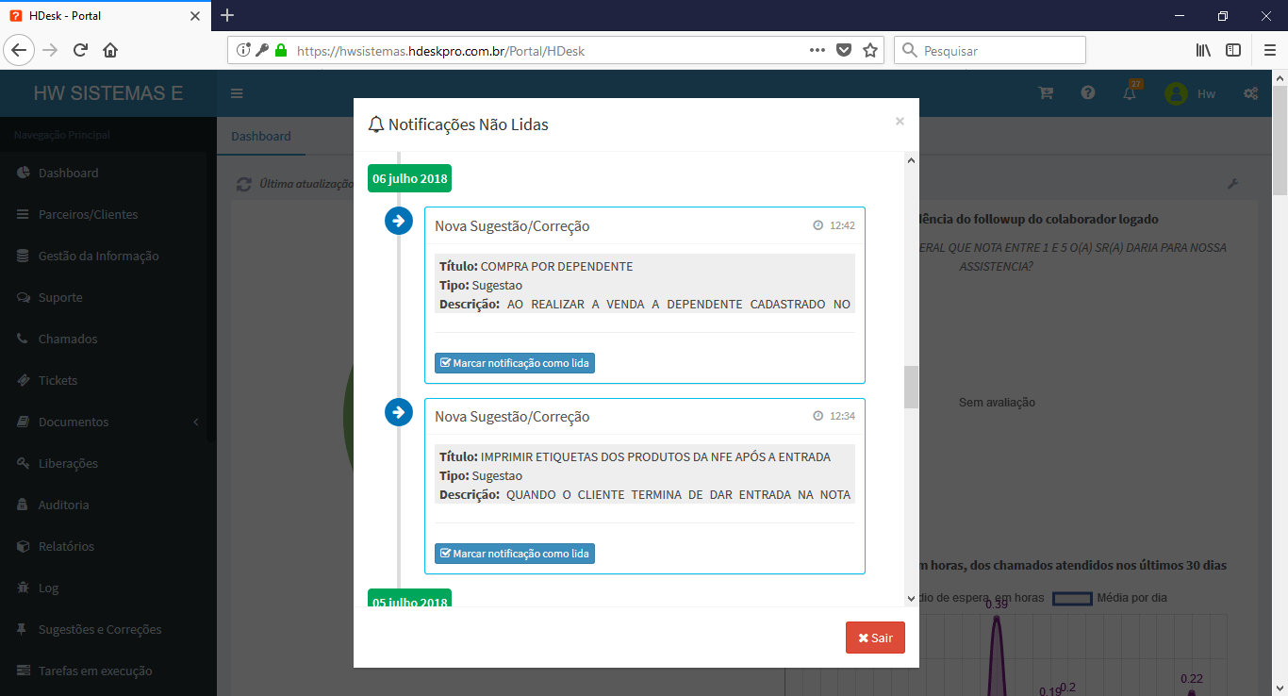1288x696 pixels.
Task: Click Média por dia chart legend
Action: coord(1110,598)
